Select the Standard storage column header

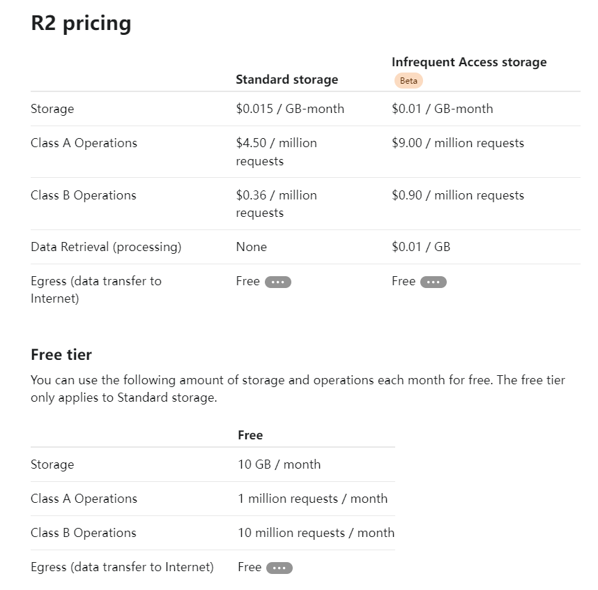pos(286,80)
